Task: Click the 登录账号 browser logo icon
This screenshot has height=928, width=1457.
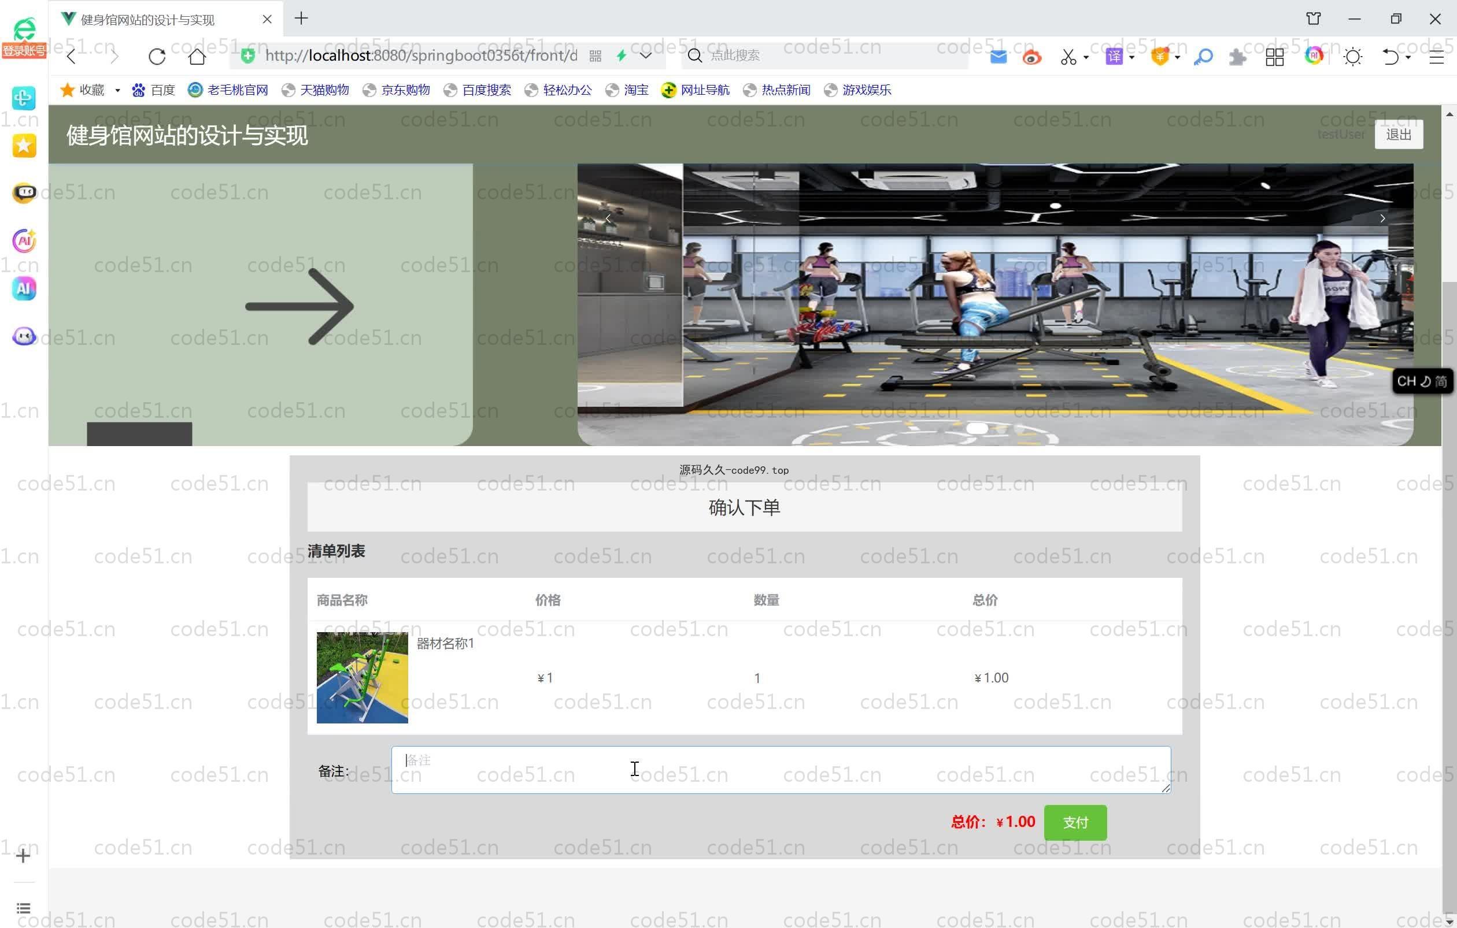Action: coord(24,38)
